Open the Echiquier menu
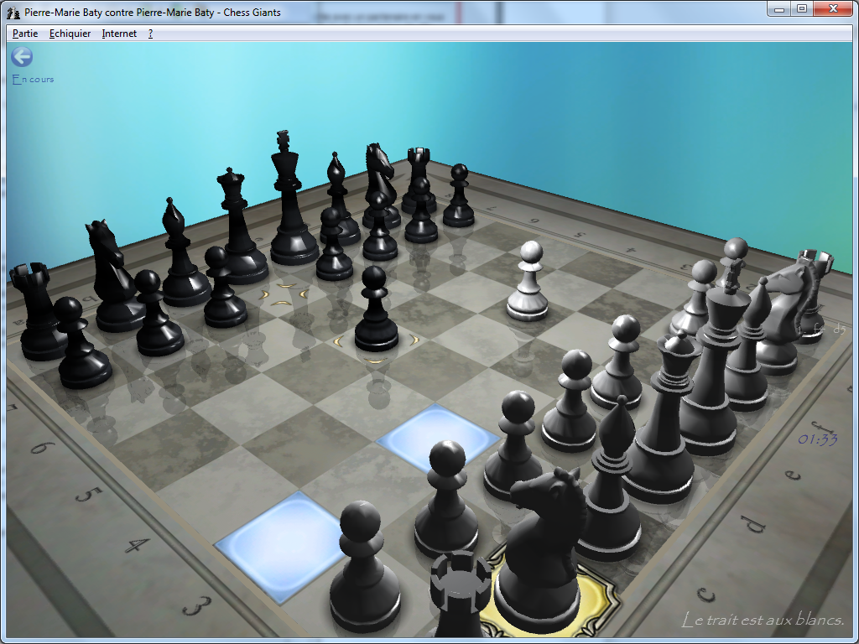 [70, 34]
